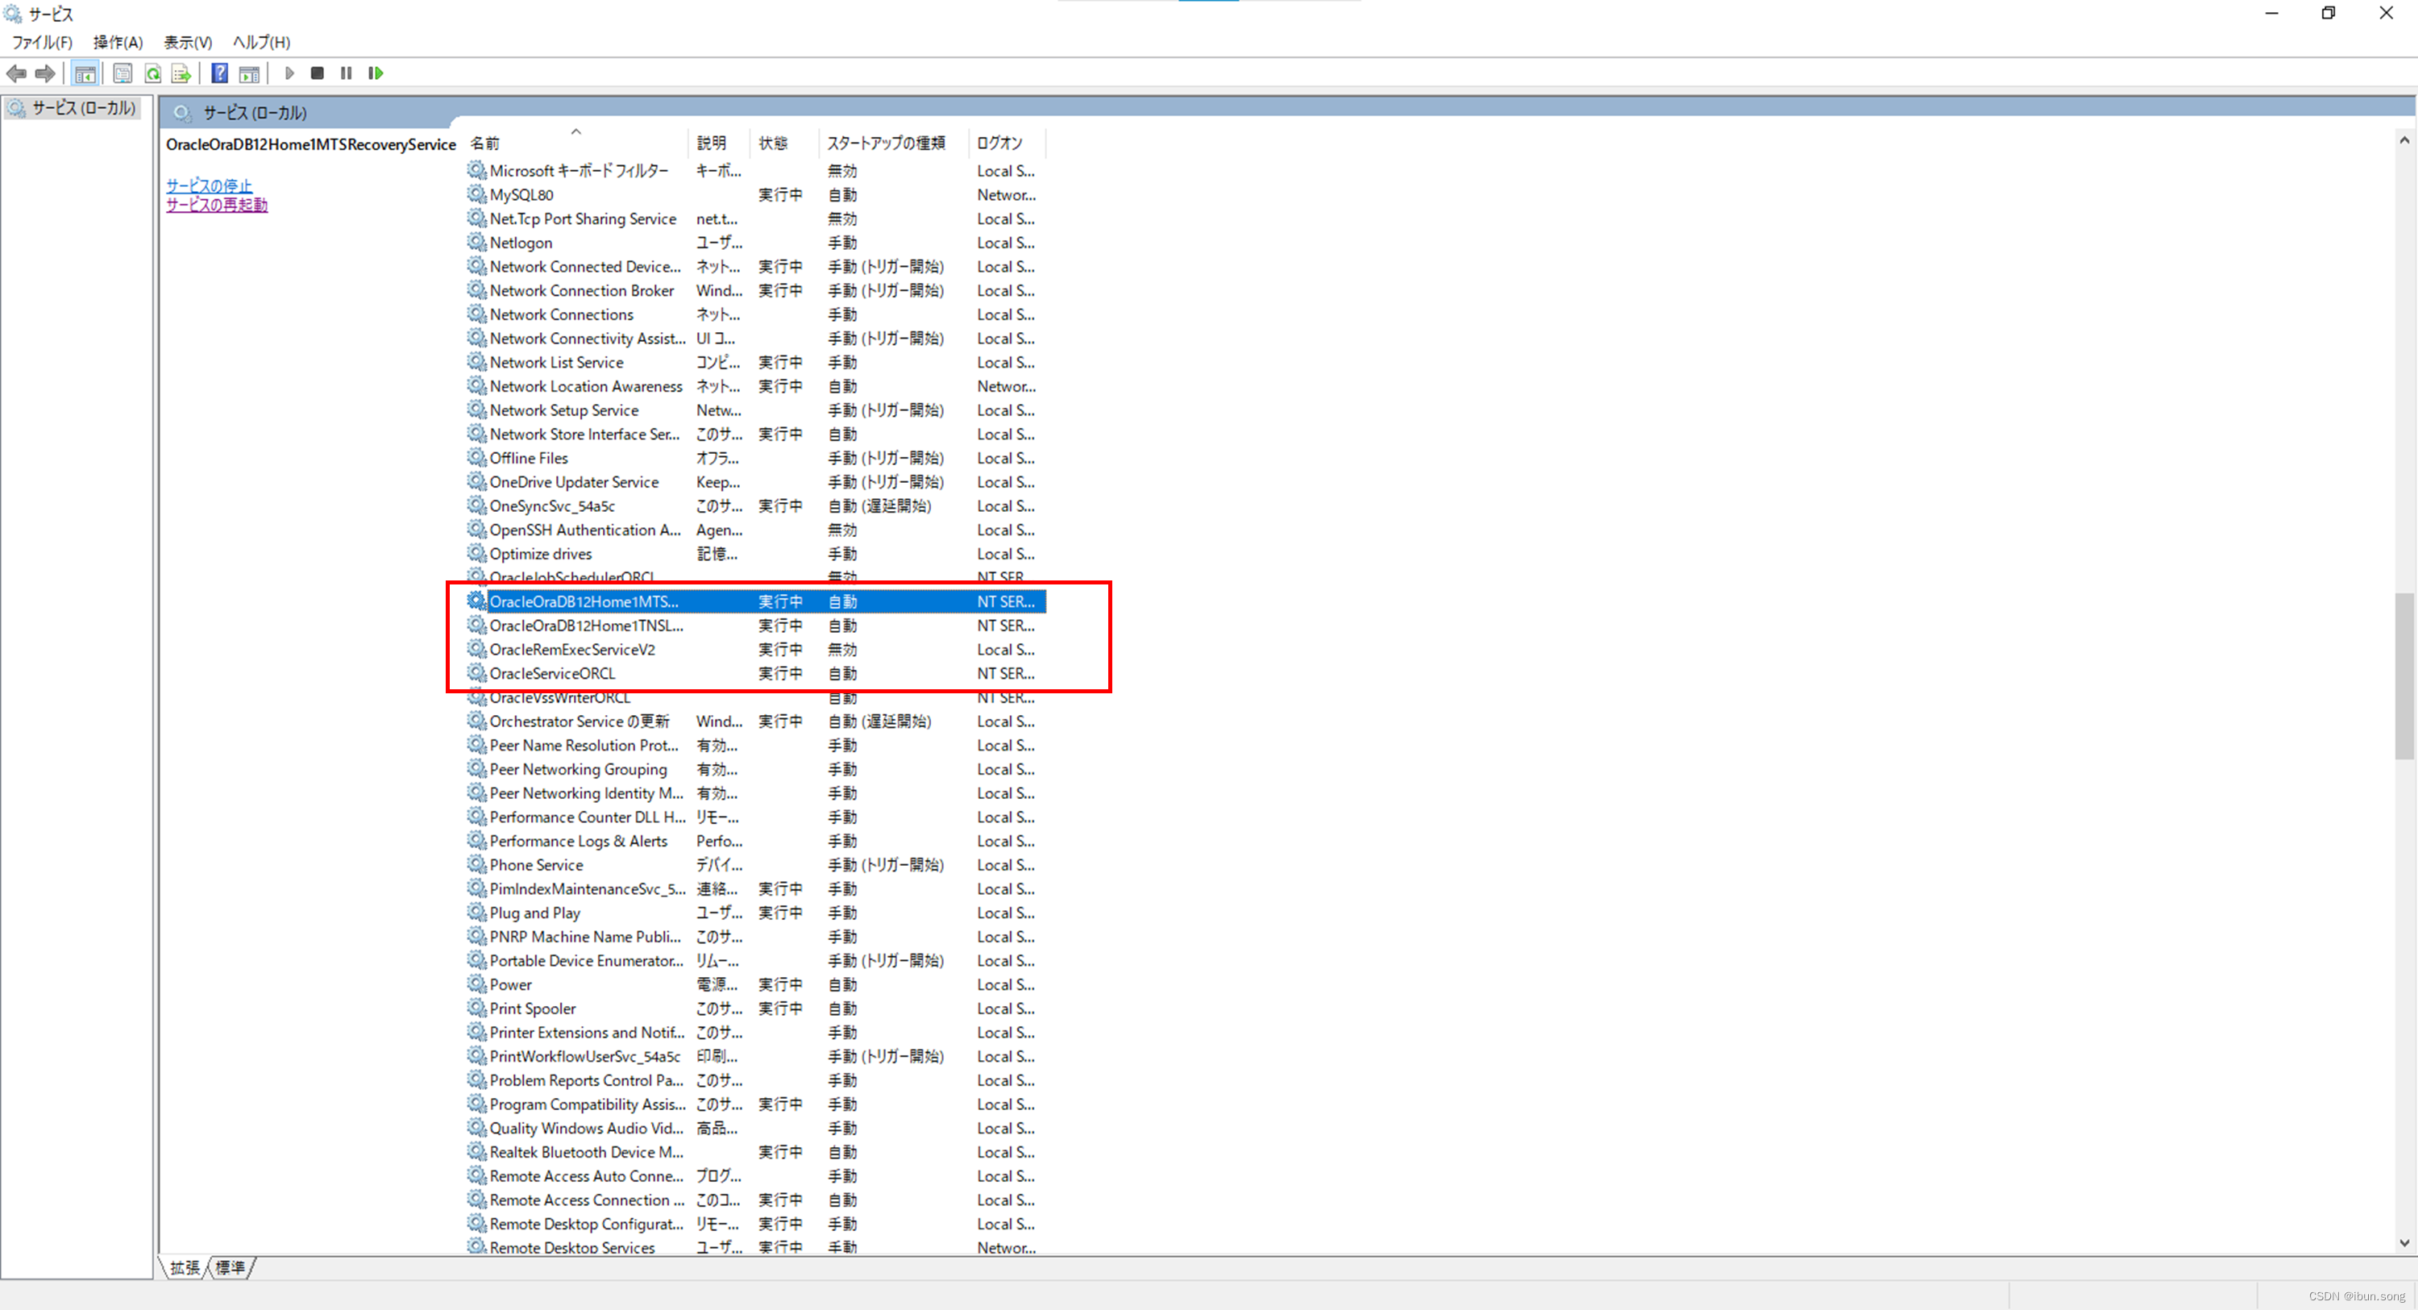Select the PrintWorkflowUserSvc_54a5c row
2418x1310 pixels.
[x=756, y=1056]
